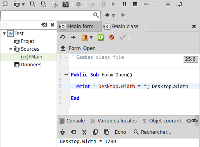Click the step over fast-forward icon
The image size is (200, 147).
pyautogui.click(x=157, y=4)
